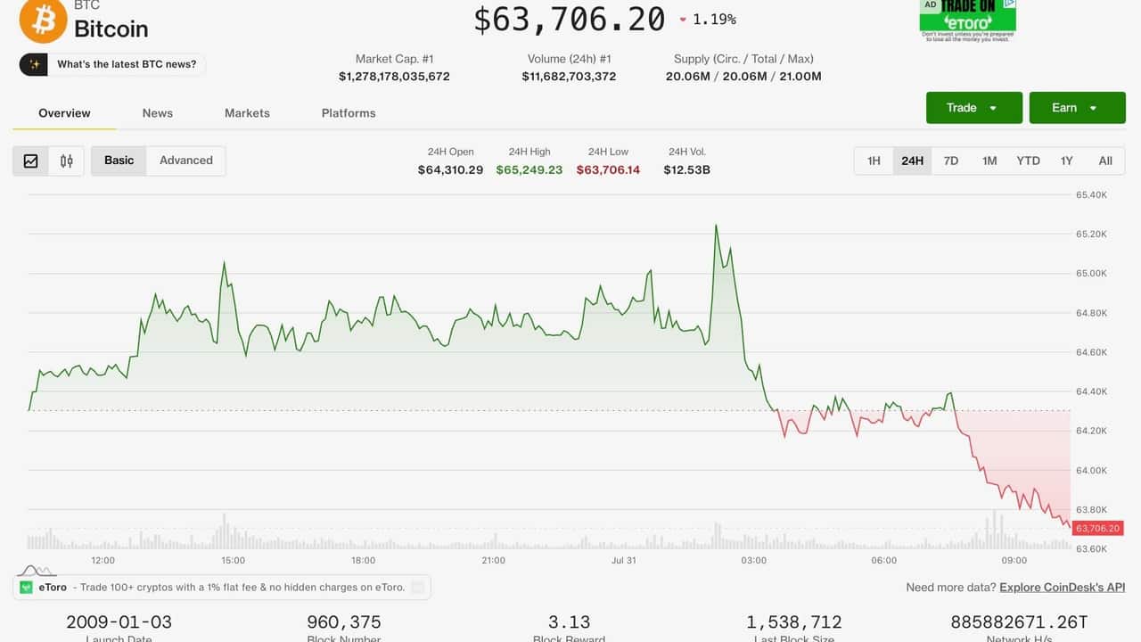This screenshot has height=642, width=1141.
Task: Click the Market Cap value $1,278,178,035,672
Action: pos(394,77)
